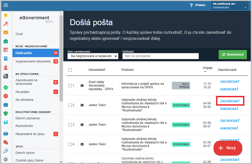Click the red Nový button
The height and width of the screenshot is (164, 252).
[228, 148]
